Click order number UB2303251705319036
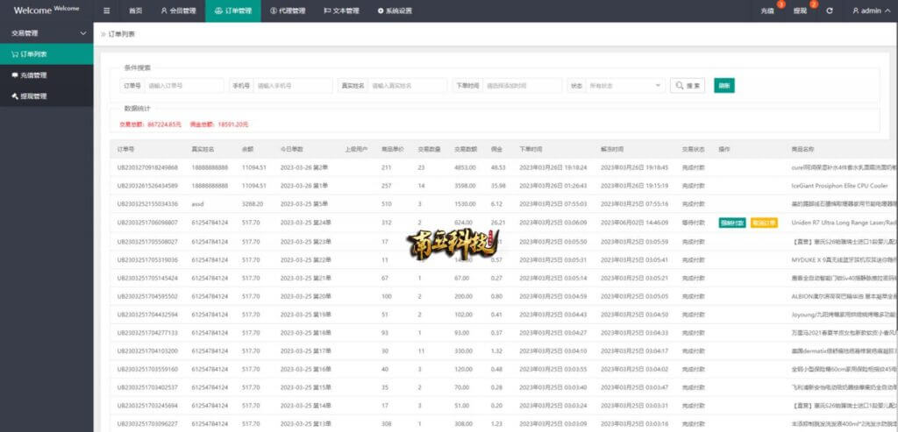Screen dimensions: 898x432 (147, 259)
